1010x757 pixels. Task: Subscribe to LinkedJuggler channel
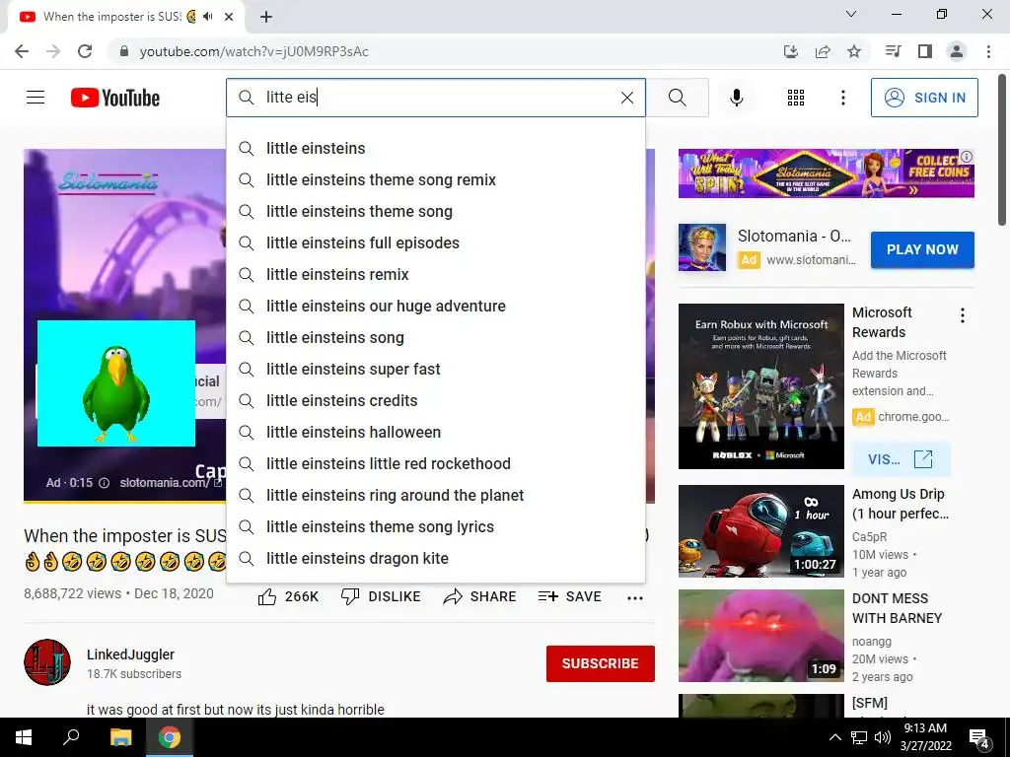click(601, 663)
